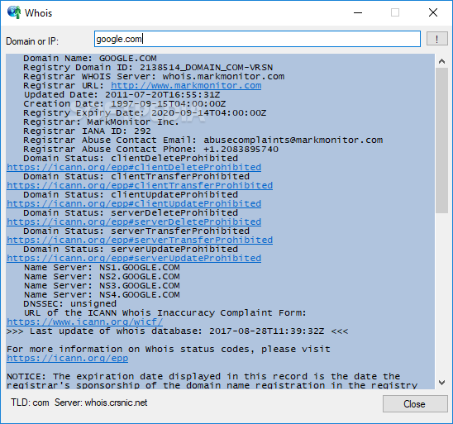Click the 'Name Server: NS2.GOOGLE.COM' line
The width and height of the screenshot is (453, 424).
tap(102, 277)
